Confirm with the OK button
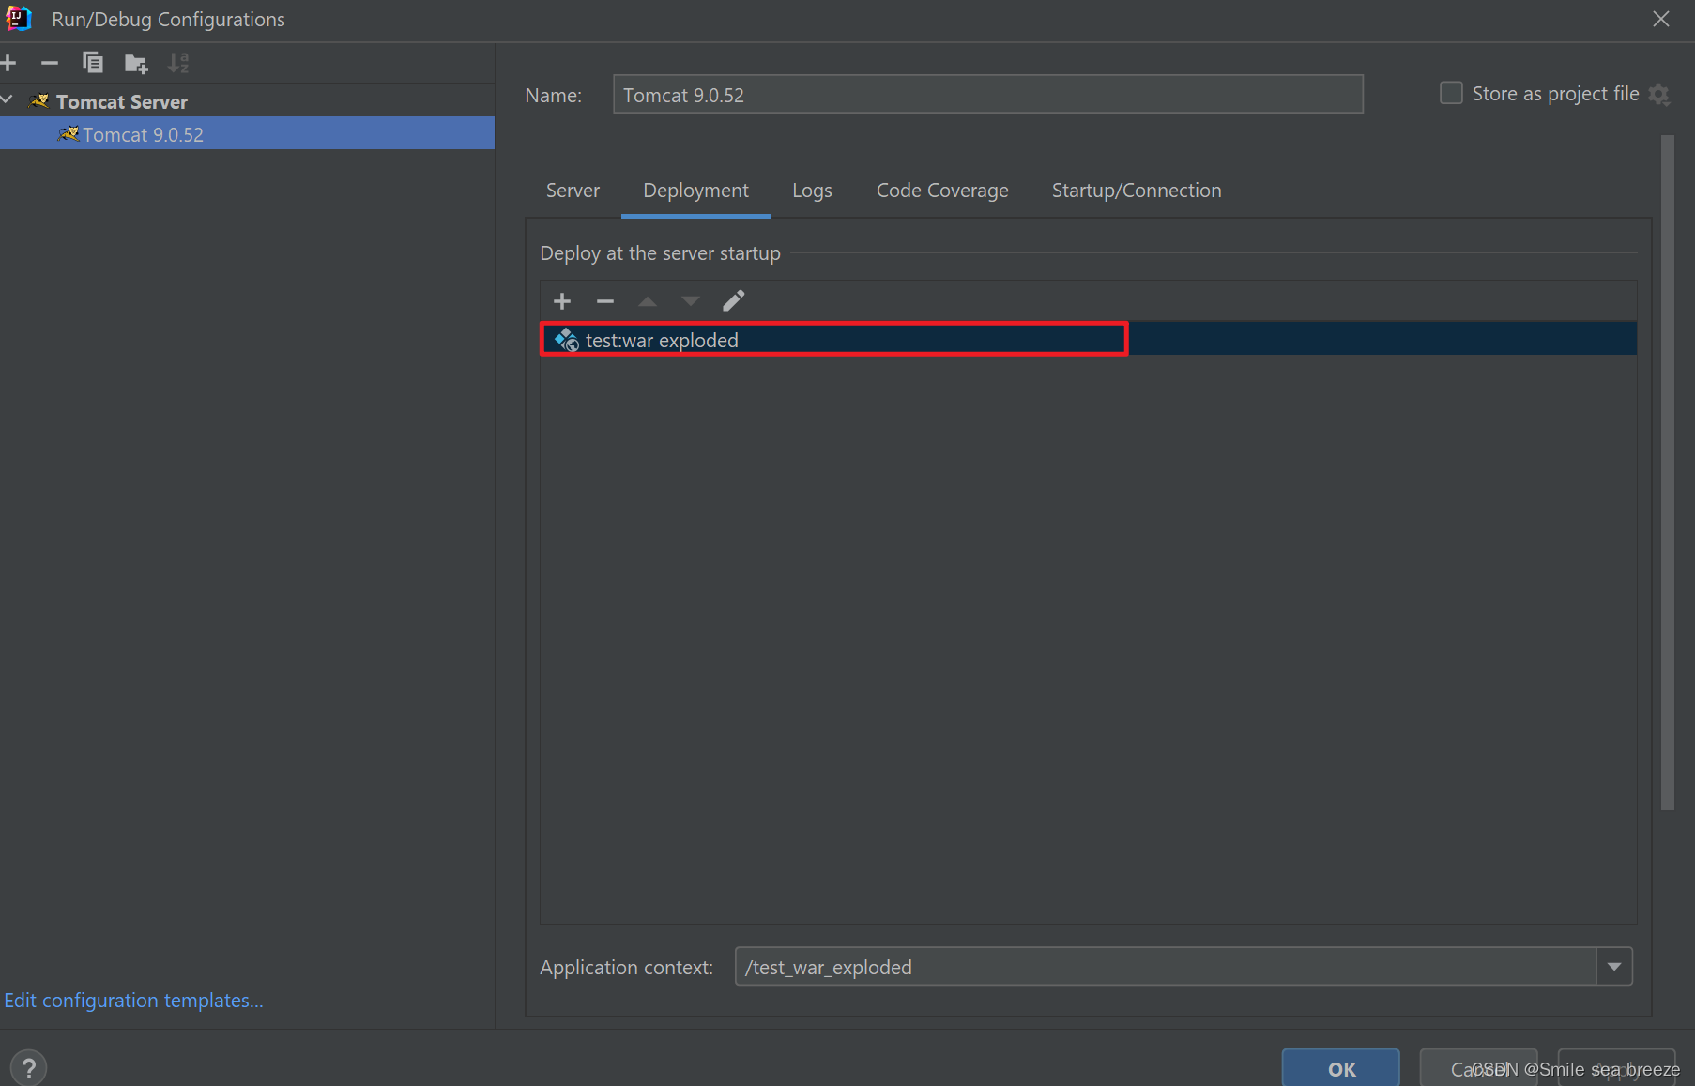Image resolution: width=1695 pixels, height=1086 pixels. point(1341,1068)
